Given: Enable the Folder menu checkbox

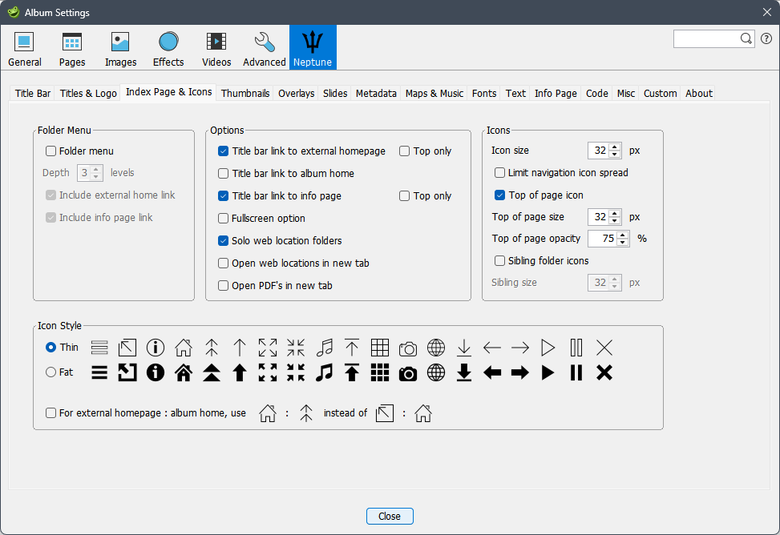Looking at the screenshot, I should (51, 151).
